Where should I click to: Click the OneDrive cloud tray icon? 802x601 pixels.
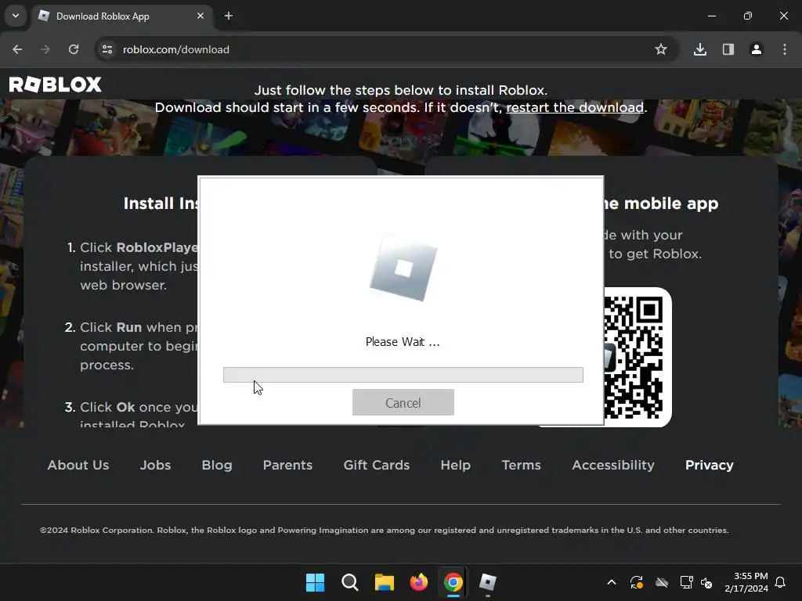point(662,582)
